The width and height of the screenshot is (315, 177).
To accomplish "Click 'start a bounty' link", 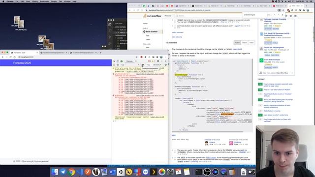I will [x=177, y=37].
